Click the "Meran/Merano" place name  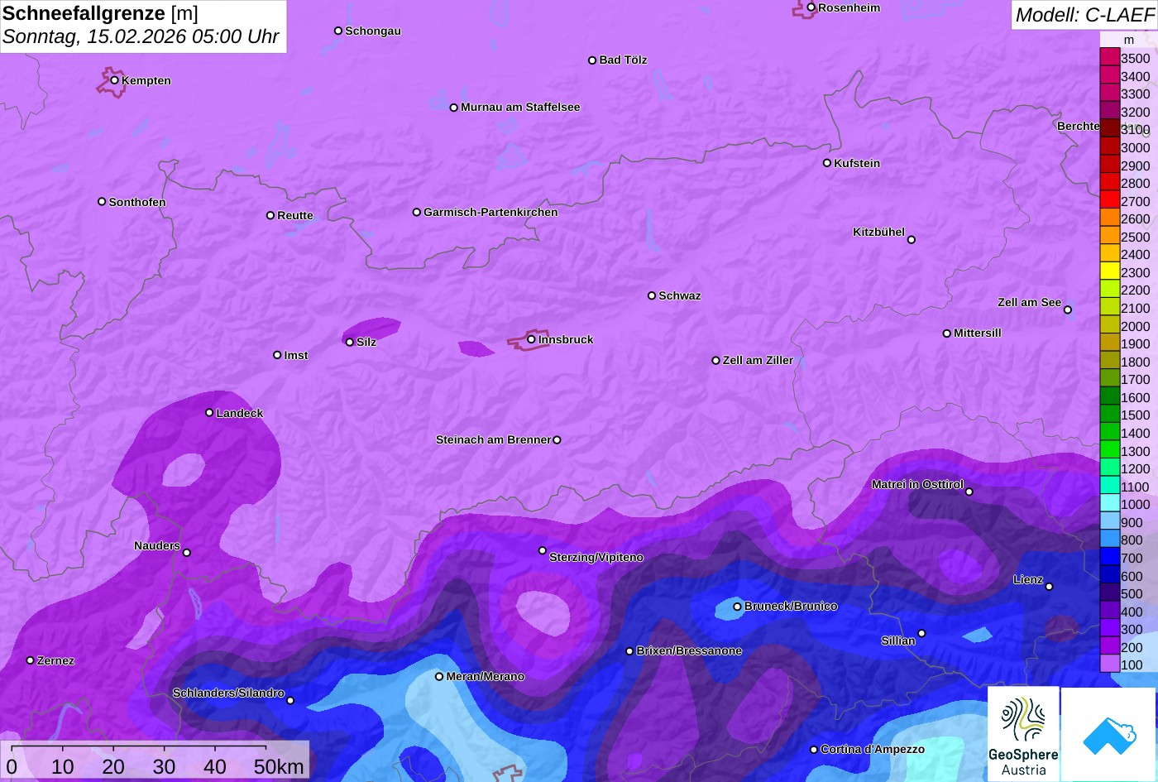click(x=486, y=677)
